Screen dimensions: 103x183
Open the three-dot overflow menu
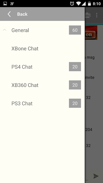[x=97, y=15]
